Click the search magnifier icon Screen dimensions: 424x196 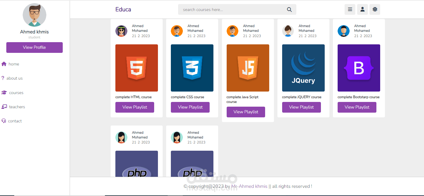[x=289, y=9]
